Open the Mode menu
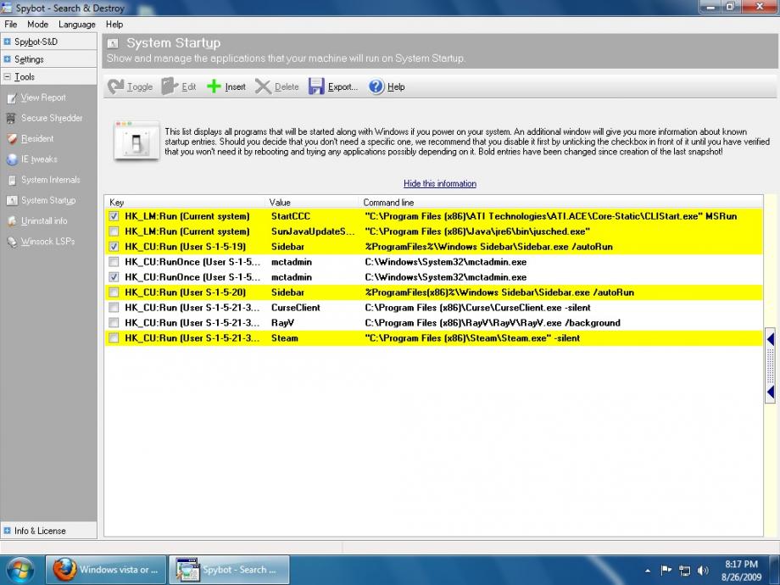 38,25
